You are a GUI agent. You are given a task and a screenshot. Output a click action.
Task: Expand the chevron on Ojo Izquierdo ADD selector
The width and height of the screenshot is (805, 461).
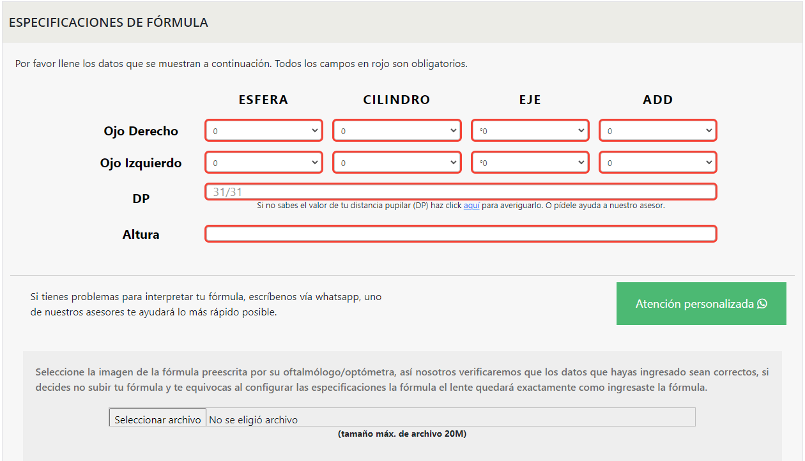click(x=709, y=162)
